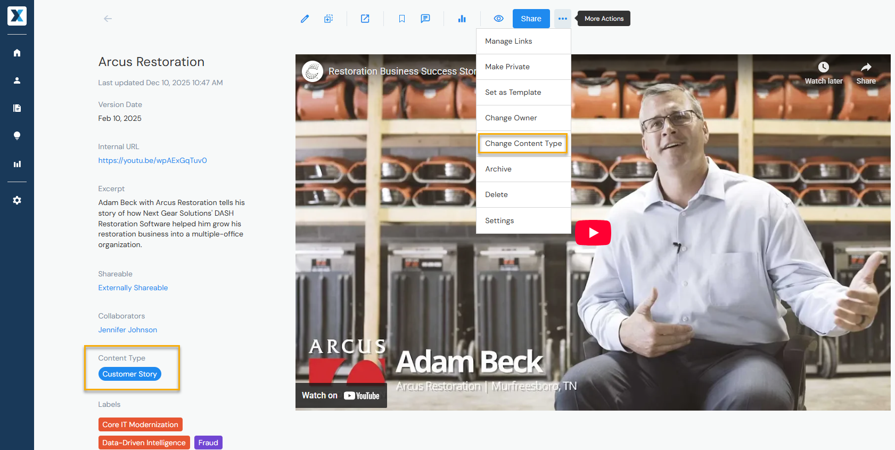Click the blue Share button
The width and height of the screenshot is (895, 450).
(531, 19)
